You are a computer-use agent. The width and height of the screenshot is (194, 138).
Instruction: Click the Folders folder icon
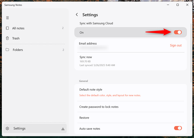point(7,50)
